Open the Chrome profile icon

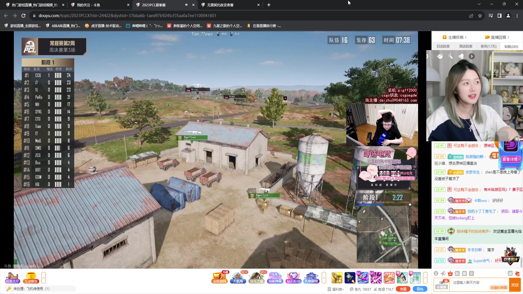point(508,16)
